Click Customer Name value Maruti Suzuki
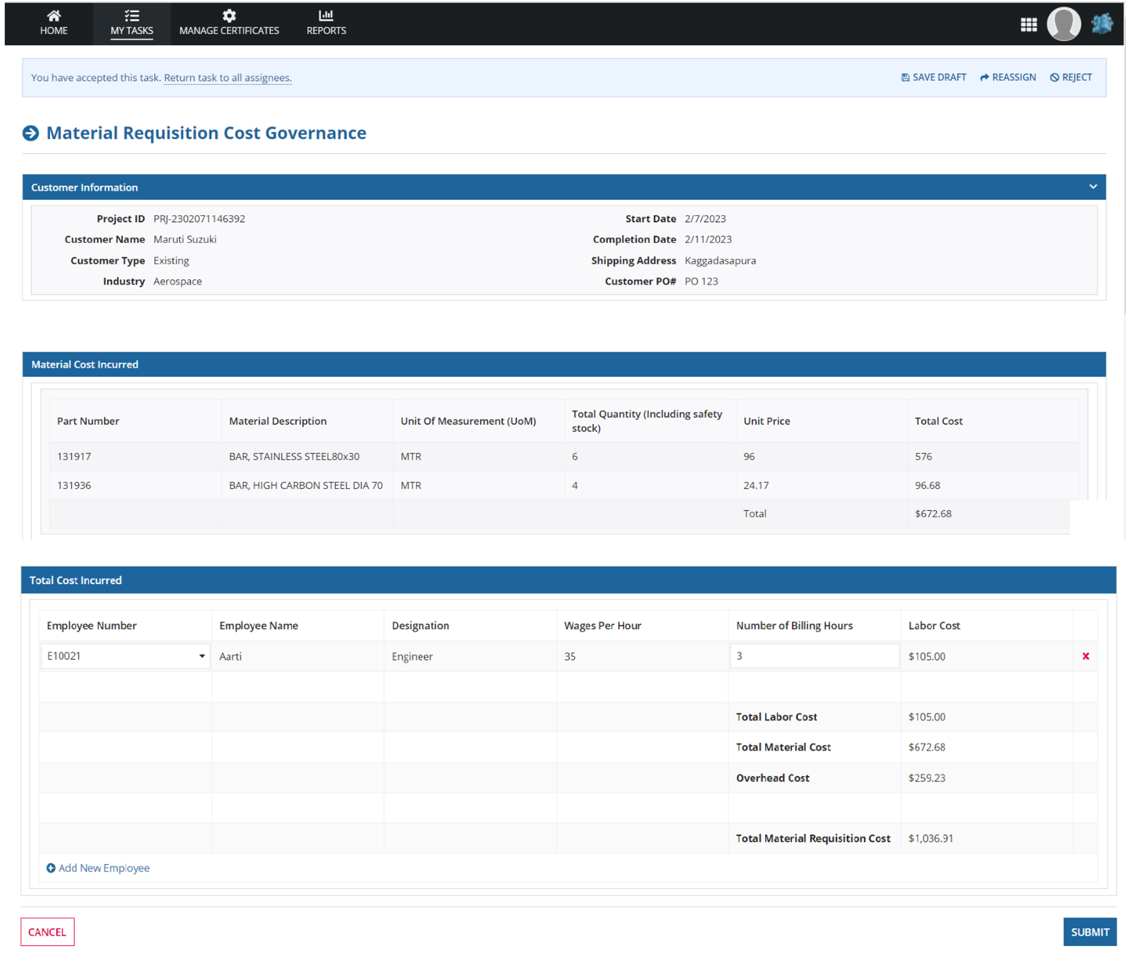The height and width of the screenshot is (955, 1144). [x=185, y=239]
